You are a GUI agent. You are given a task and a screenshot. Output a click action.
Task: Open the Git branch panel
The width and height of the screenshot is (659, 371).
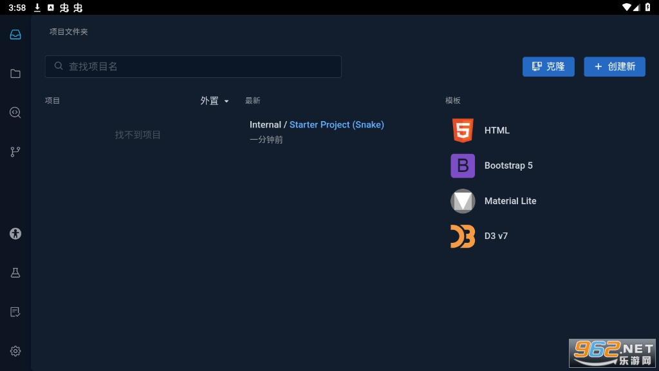click(15, 152)
